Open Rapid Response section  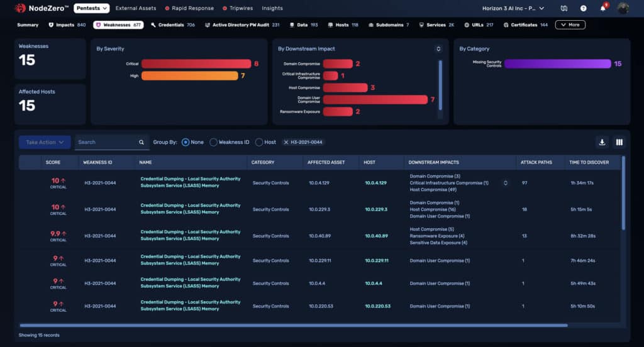189,8
